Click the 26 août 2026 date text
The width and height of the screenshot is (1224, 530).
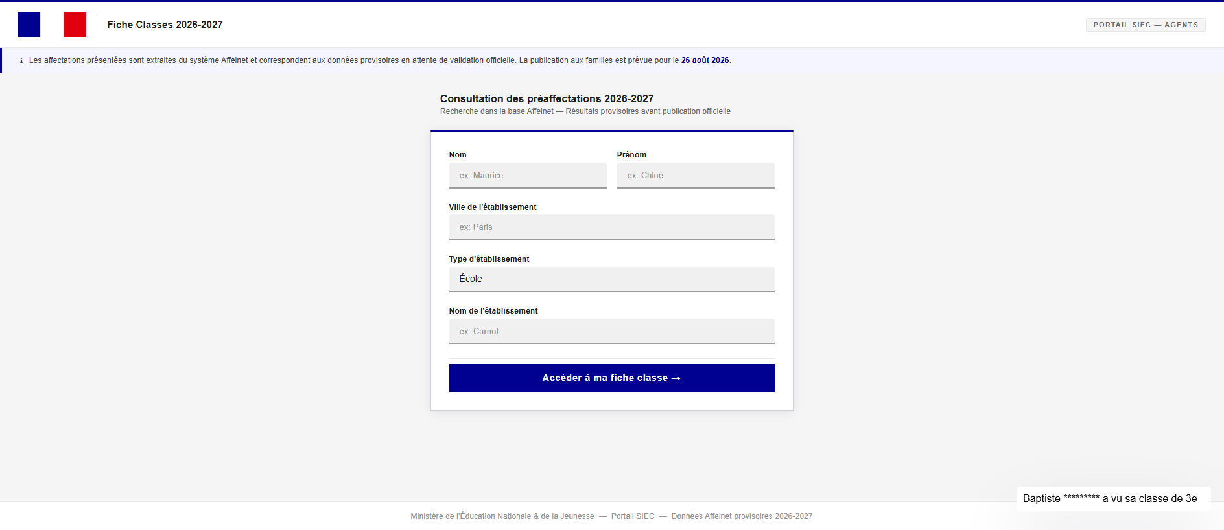tap(705, 60)
